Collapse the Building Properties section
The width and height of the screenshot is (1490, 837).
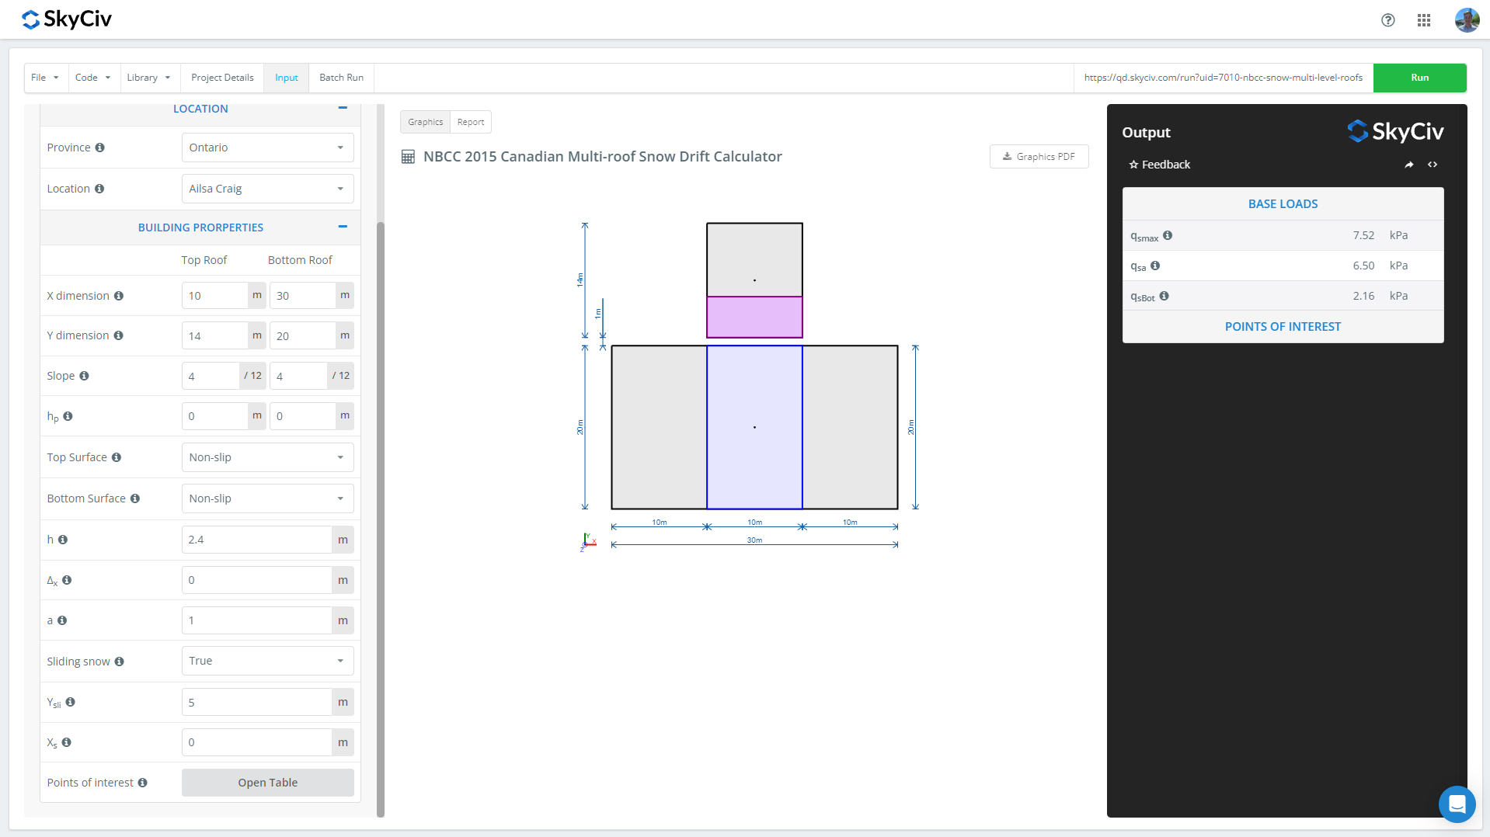point(343,227)
